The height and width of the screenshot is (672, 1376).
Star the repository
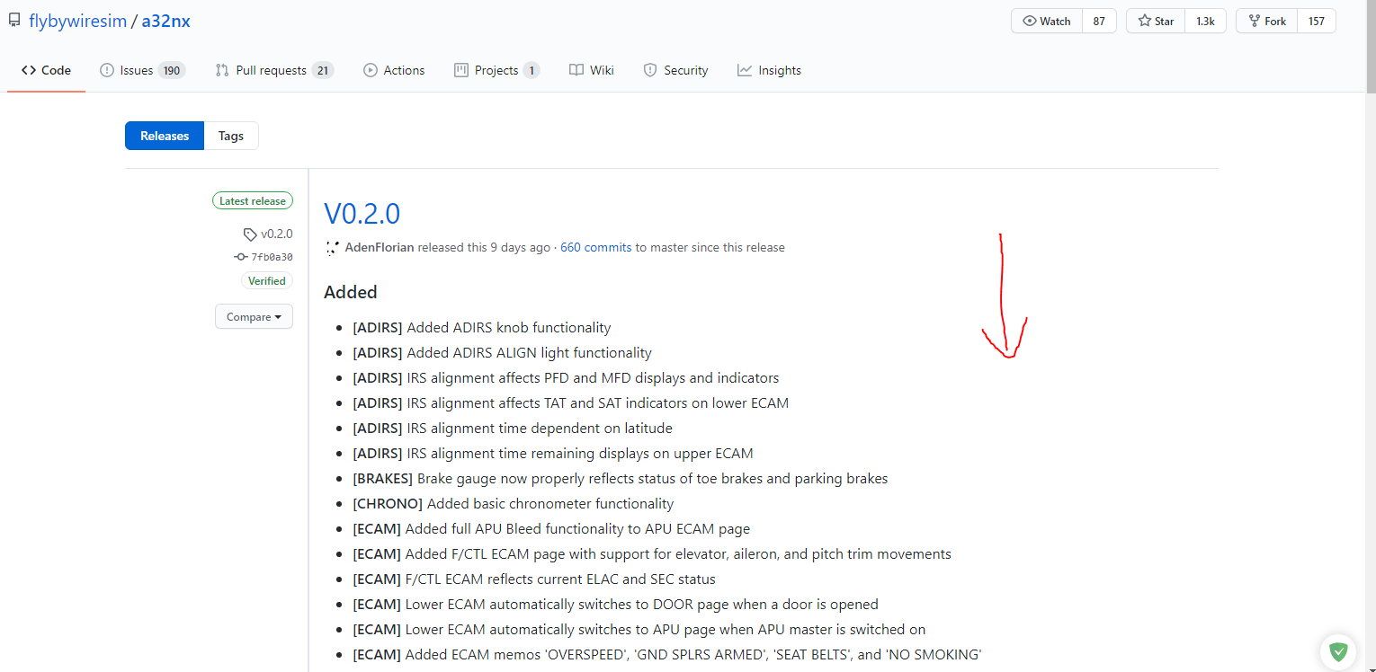pyautogui.click(x=1156, y=21)
